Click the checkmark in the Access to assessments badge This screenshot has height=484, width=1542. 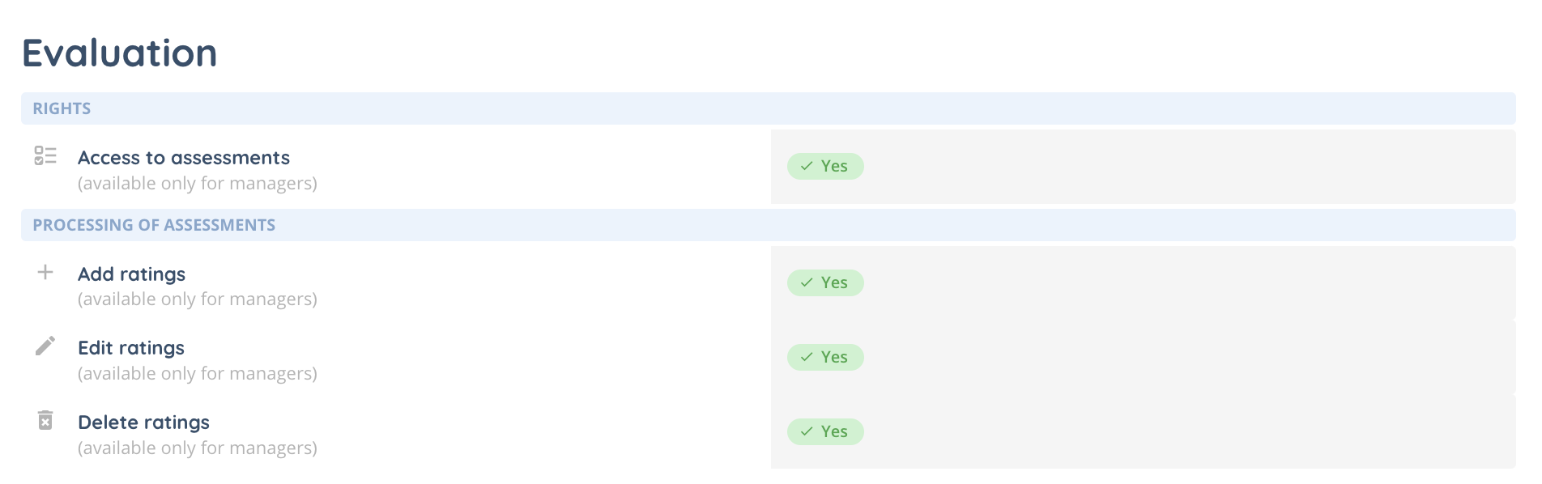807,166
